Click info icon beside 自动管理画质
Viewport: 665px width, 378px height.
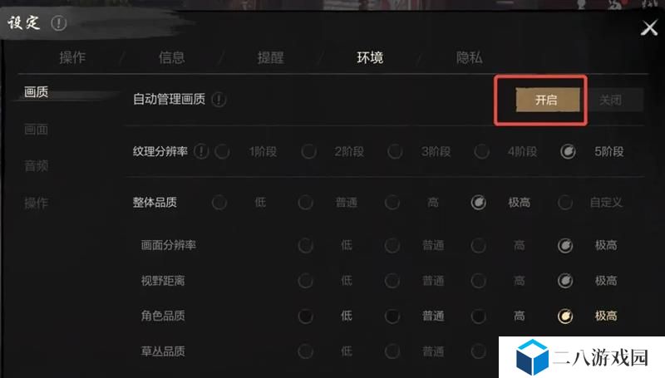[219, 100]
